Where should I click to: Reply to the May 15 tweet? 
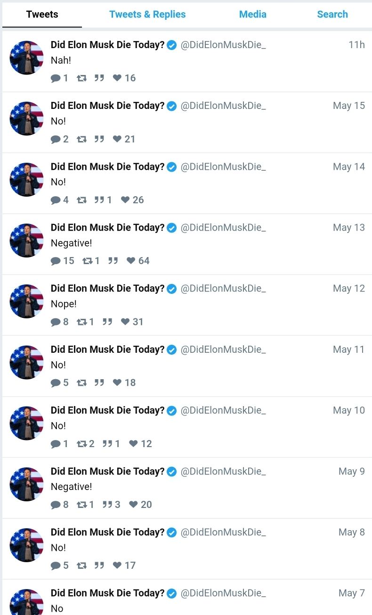click(56, 139)
